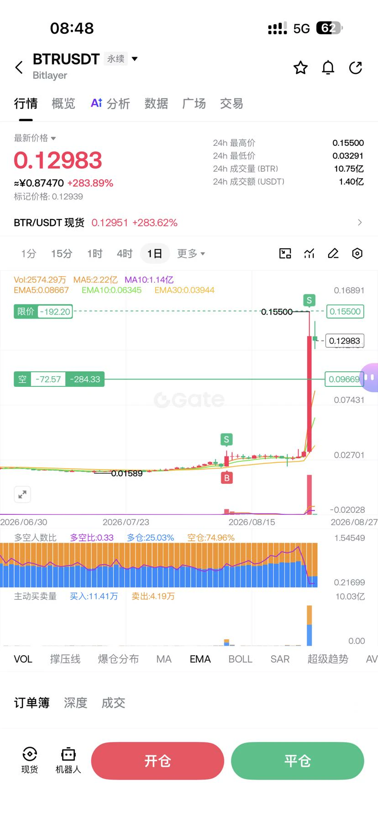Tap the top S sell marker
This screenshot has height=823, width=378.
(x=309, y=300)
